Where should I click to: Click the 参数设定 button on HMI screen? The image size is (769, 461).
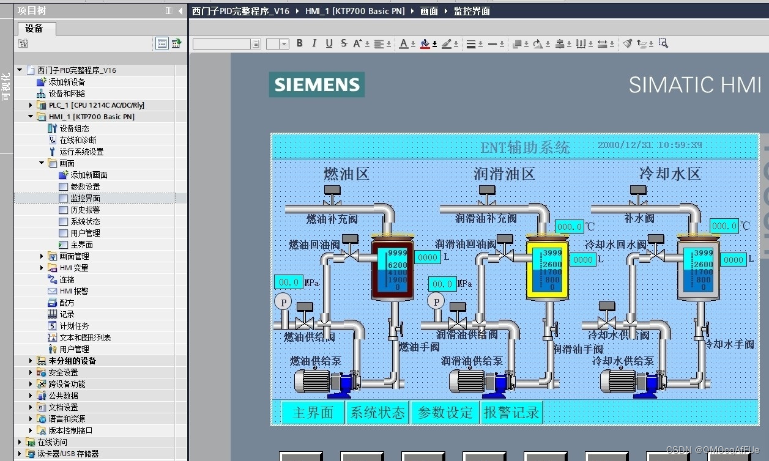tap(445, 413)
